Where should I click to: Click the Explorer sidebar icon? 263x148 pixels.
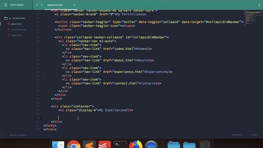(6, 5)
